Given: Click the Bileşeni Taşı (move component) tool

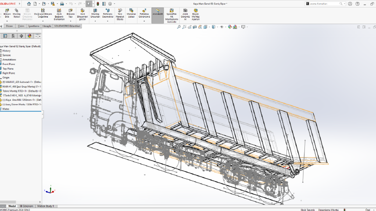Looking at the screenshot, I should (x=71, y=13).
